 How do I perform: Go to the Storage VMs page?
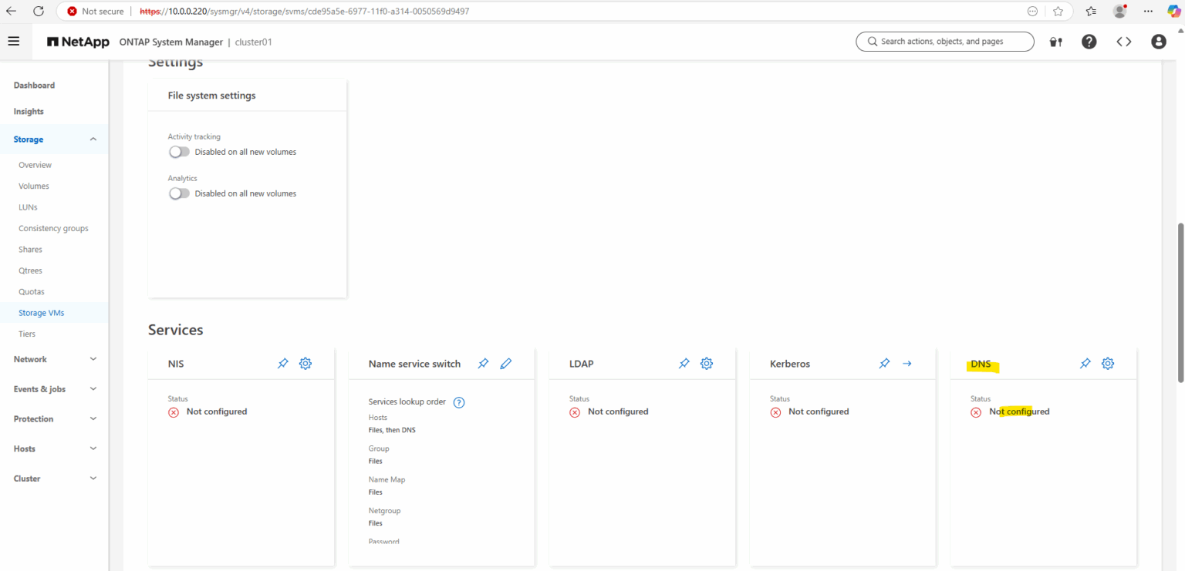click(x=41, y=312)
